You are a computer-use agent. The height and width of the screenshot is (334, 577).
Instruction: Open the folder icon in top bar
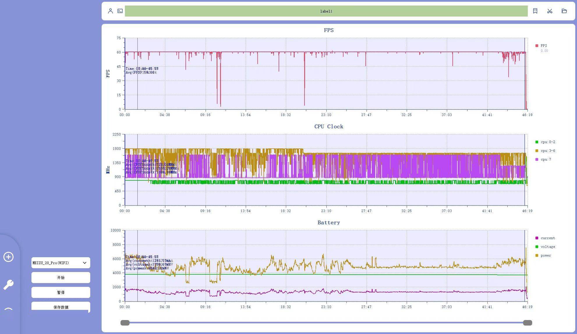click(x=564, y=11)
